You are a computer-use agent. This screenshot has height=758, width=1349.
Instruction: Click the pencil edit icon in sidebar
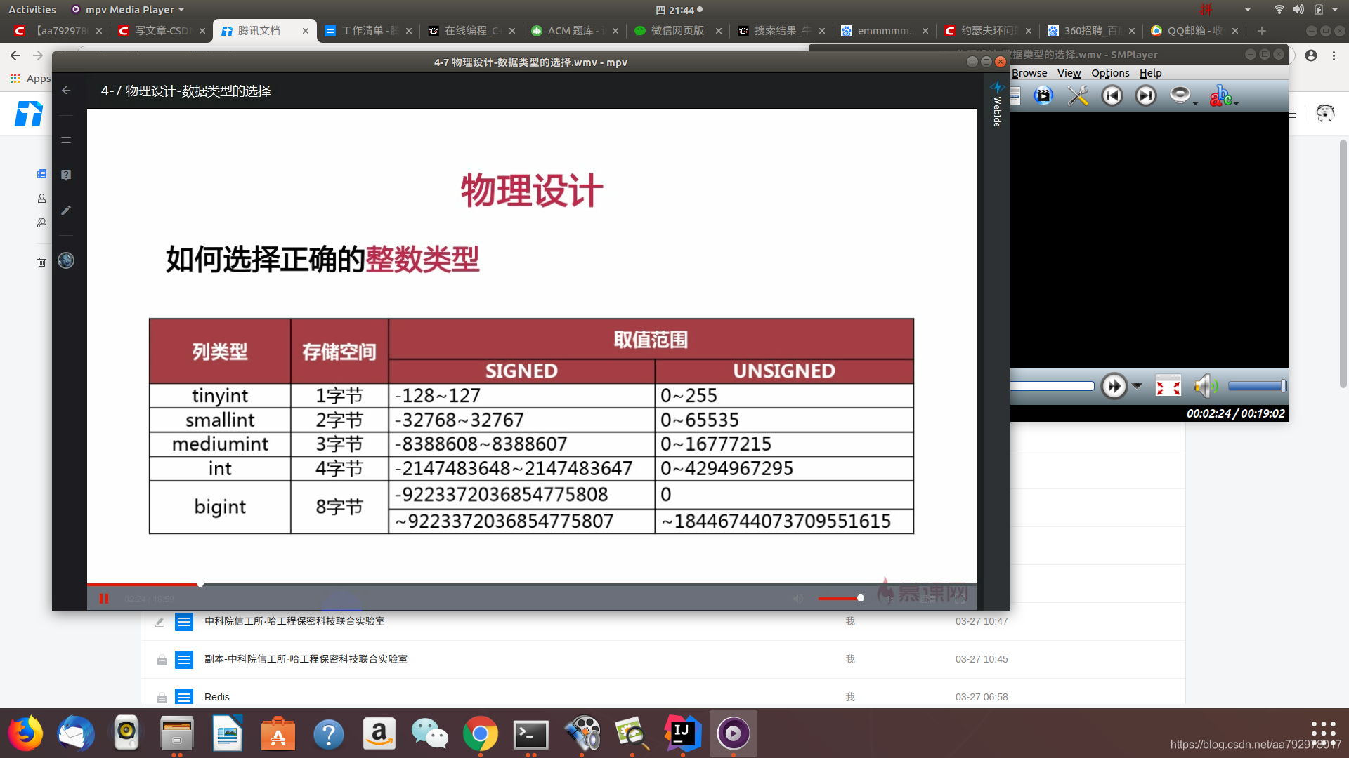[66, 210]
